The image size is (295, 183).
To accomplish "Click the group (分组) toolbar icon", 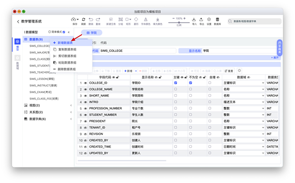I will (x=120, y=19).
